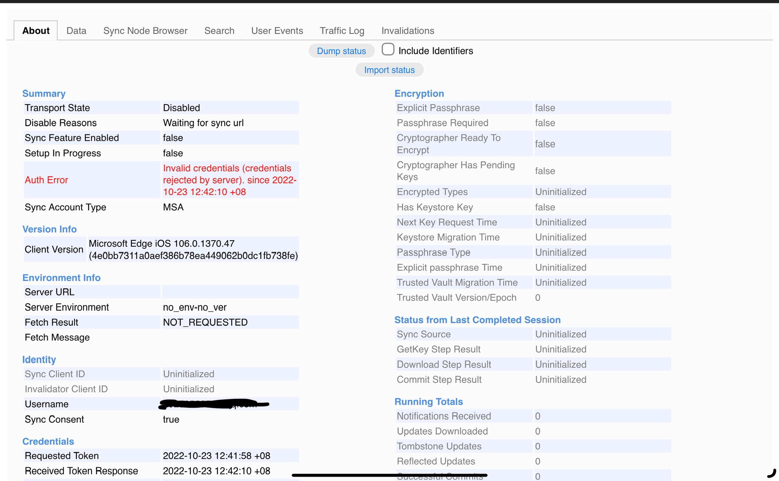The width and height of the screenshot is (779, 481).
Task: Click the empty Server URL value cell
Action: click(x=230, y=292)
